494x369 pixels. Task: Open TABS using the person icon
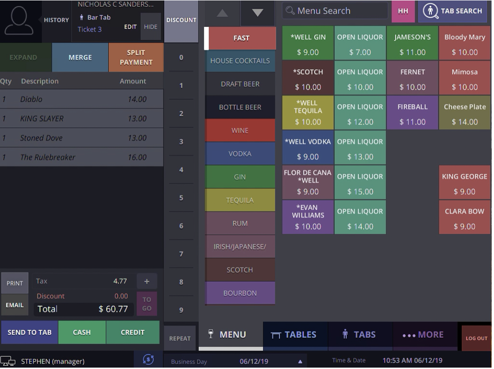click(346, 334)
